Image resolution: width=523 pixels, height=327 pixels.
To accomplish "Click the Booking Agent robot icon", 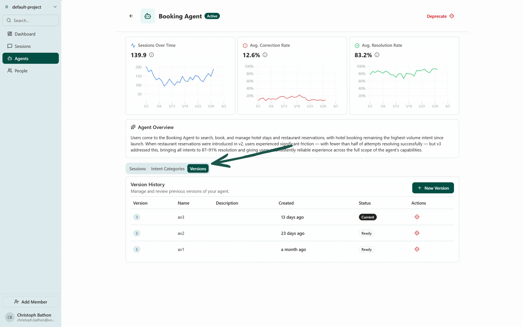I will tap(148, 16).
